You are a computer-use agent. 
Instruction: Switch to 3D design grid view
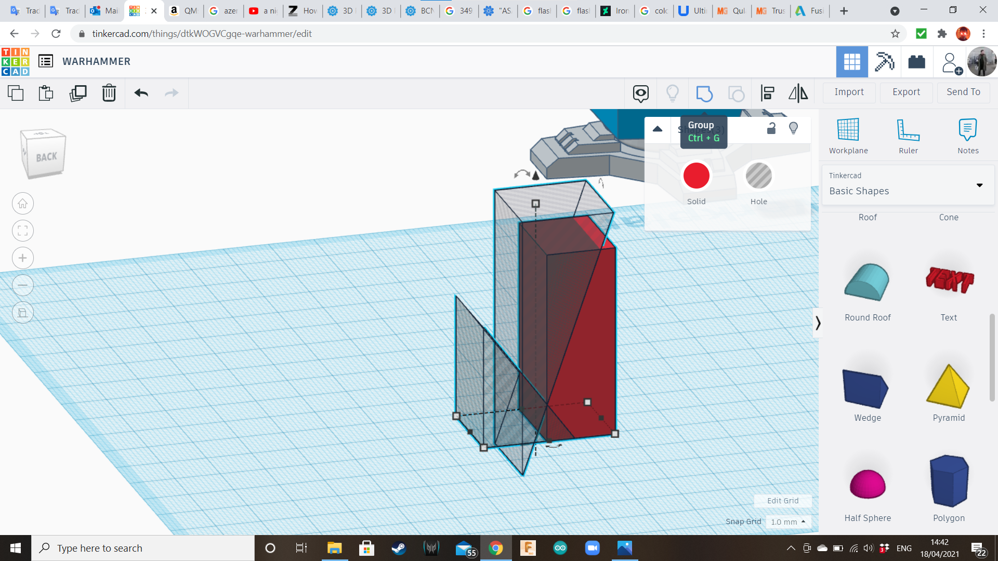tap(852, 62)
